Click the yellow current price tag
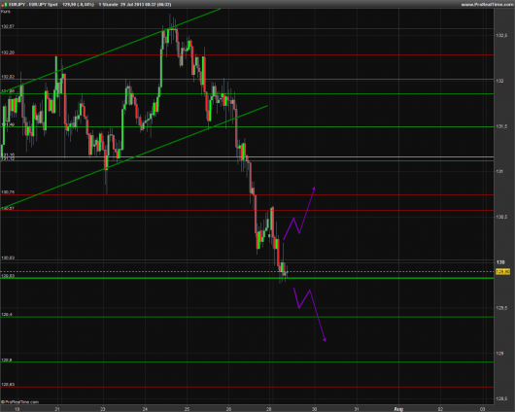This screenshot has height=412, width=515. click(502, 272)
